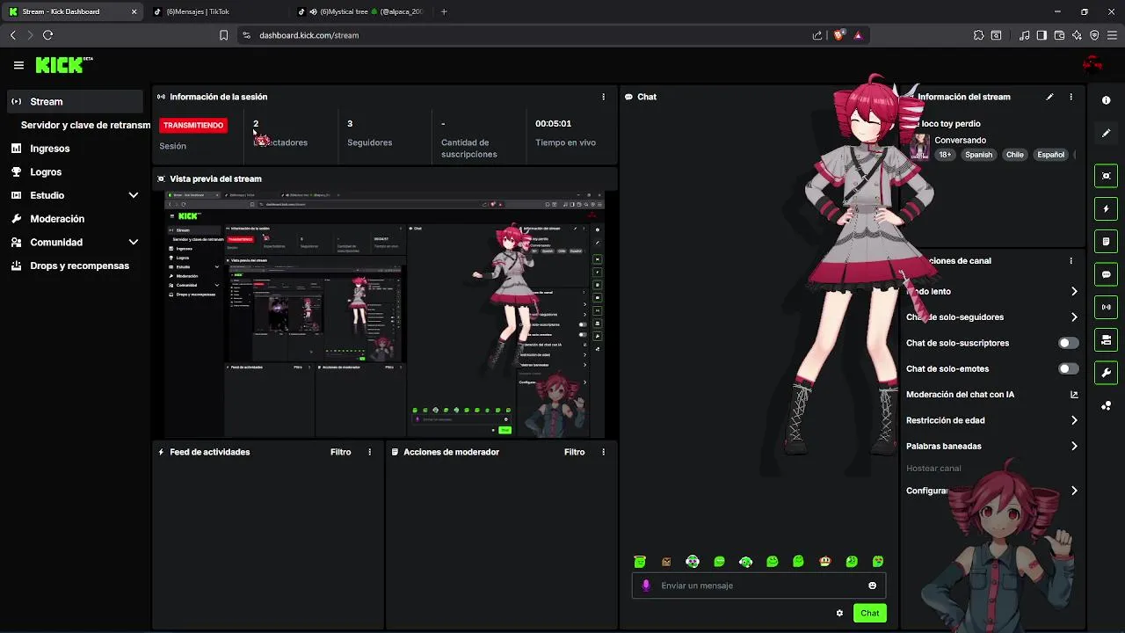Switch to the Mystical tree browser tab
1125x633 pixels.
click(362, 11)
